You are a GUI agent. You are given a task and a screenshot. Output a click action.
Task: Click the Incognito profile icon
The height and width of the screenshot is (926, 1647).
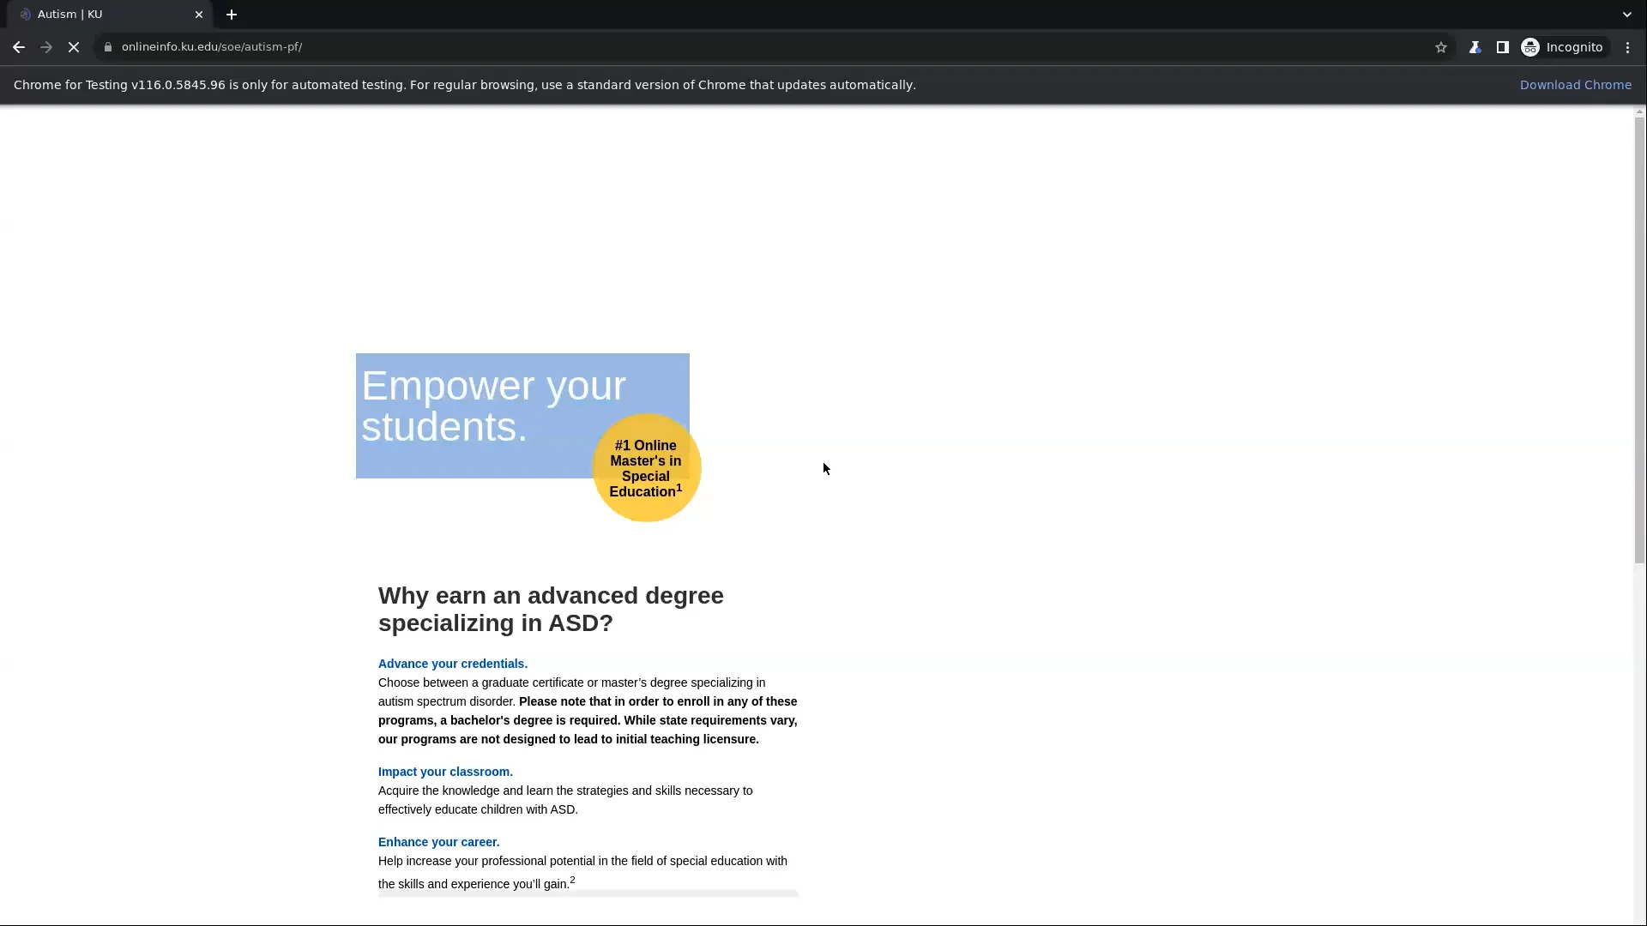[x=1532, y=47]
